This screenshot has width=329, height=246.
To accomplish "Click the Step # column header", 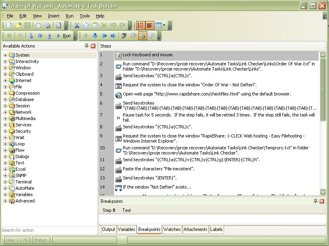I will click(x=109, y=210).
